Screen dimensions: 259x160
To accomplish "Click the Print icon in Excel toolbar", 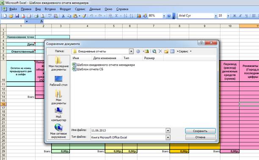I will point(36,16).
